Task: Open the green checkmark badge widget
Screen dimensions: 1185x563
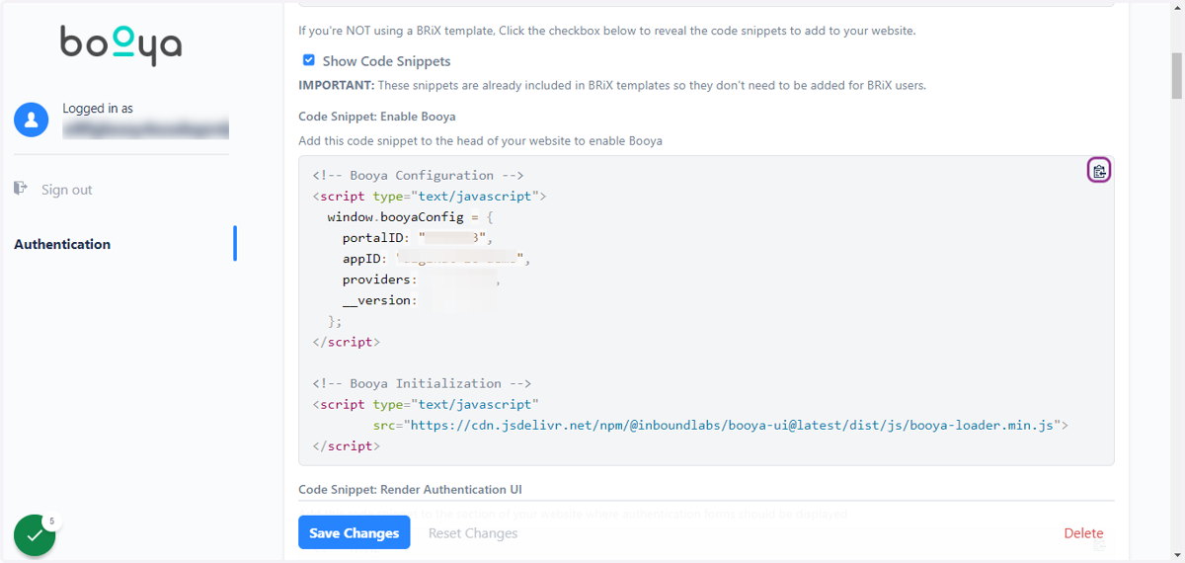Action: point(35,535)
